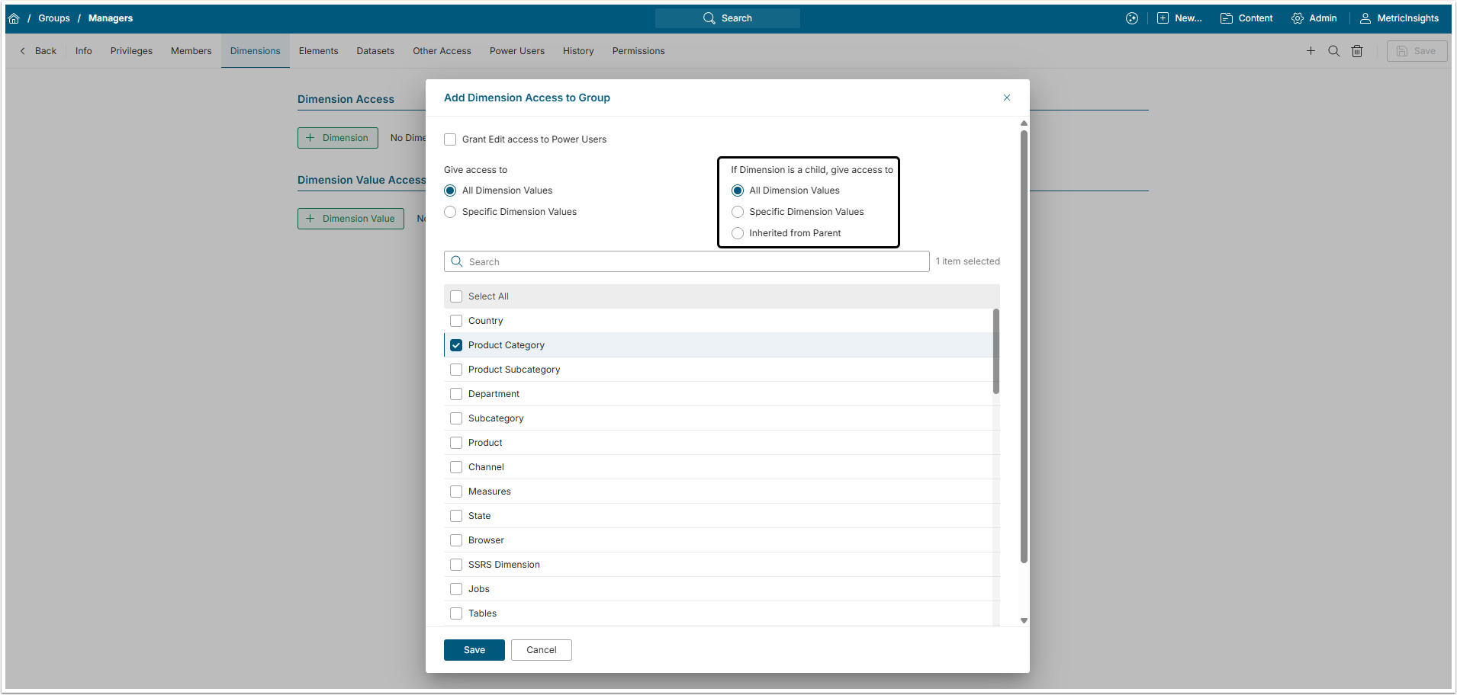
Task: Click the palette icon in top bar
Action: click(x=1132, y=18)
